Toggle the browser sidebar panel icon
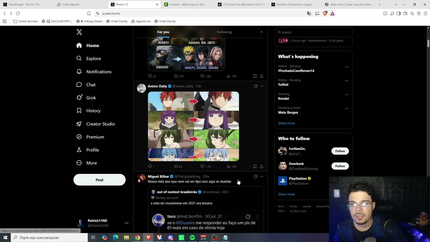Viewport: 430px width, 242px height. click(x=398, y=13)
